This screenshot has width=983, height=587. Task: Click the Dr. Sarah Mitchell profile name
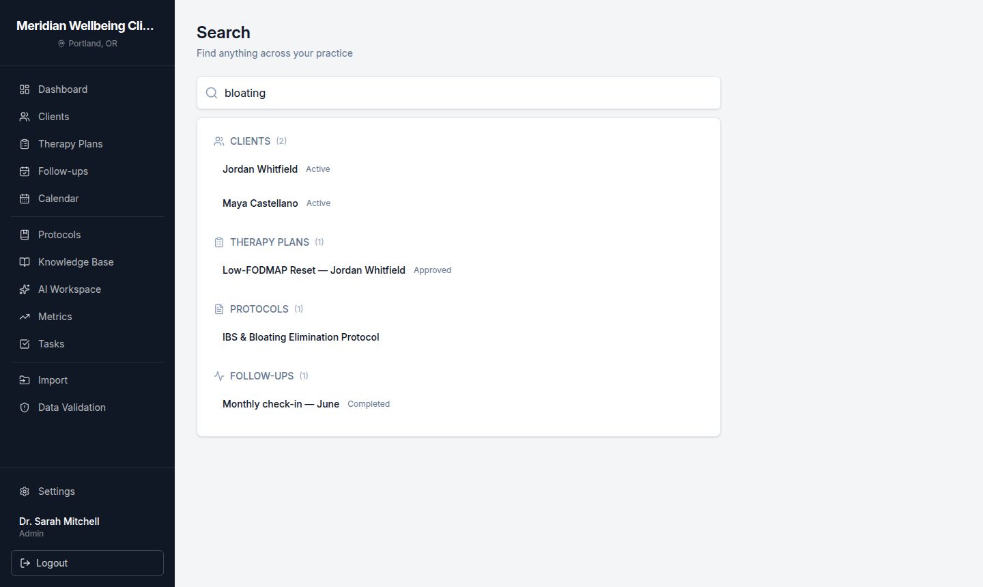pos(59,521)
